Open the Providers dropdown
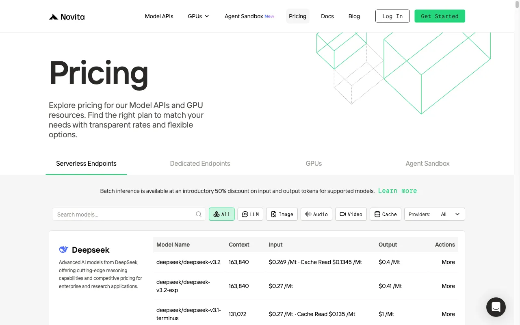The image size is (520, 325). coord(435,214)
